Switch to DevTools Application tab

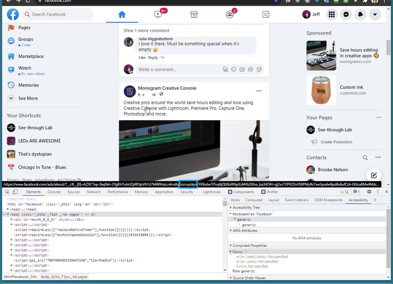point(164,192)
